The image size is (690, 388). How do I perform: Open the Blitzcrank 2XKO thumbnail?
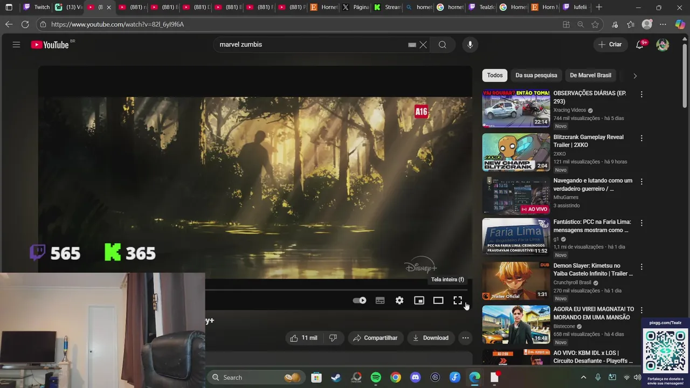click(516, 152)
